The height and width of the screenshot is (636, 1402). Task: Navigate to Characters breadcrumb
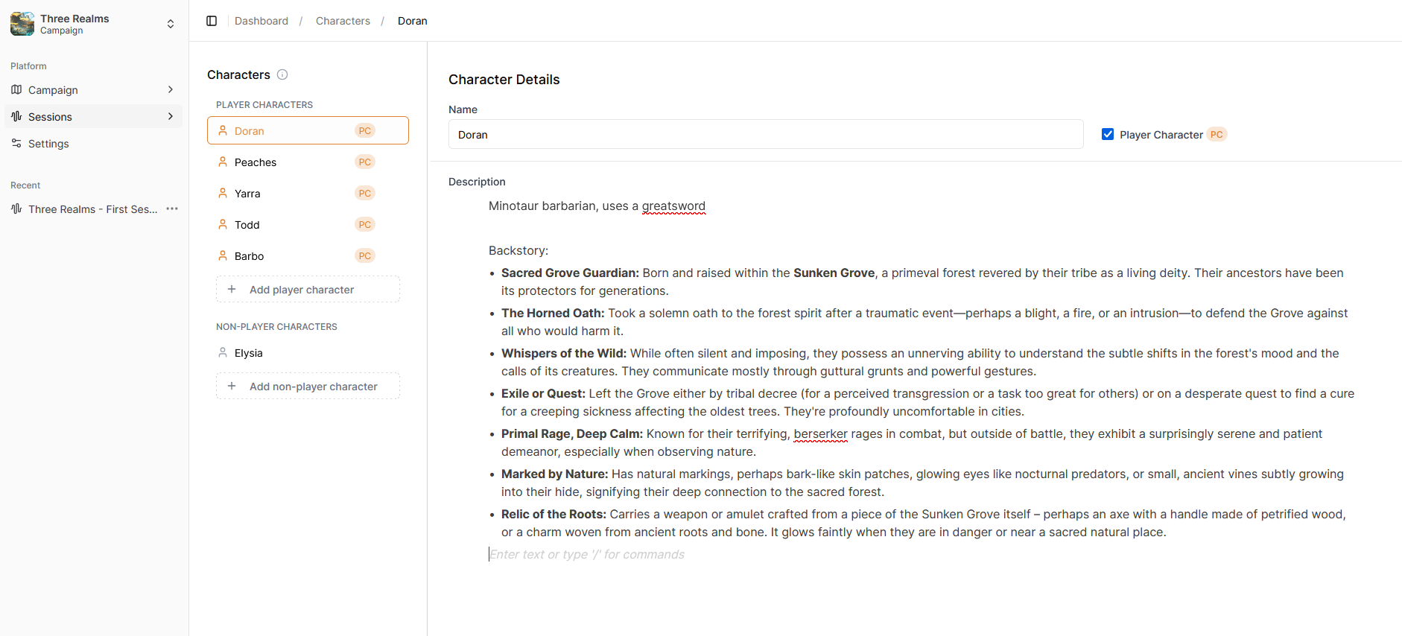tap(343, 21)
